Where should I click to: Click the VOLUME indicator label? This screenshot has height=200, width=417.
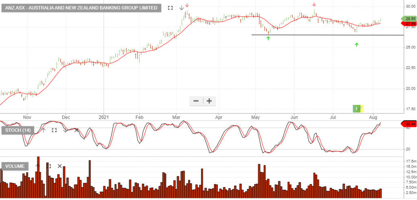[x=15, y=166]
